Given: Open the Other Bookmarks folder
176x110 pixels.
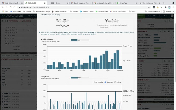Looking at the screenshot, I should coord(153,11).
